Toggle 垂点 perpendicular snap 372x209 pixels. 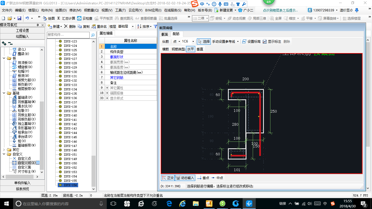(203, 178)
